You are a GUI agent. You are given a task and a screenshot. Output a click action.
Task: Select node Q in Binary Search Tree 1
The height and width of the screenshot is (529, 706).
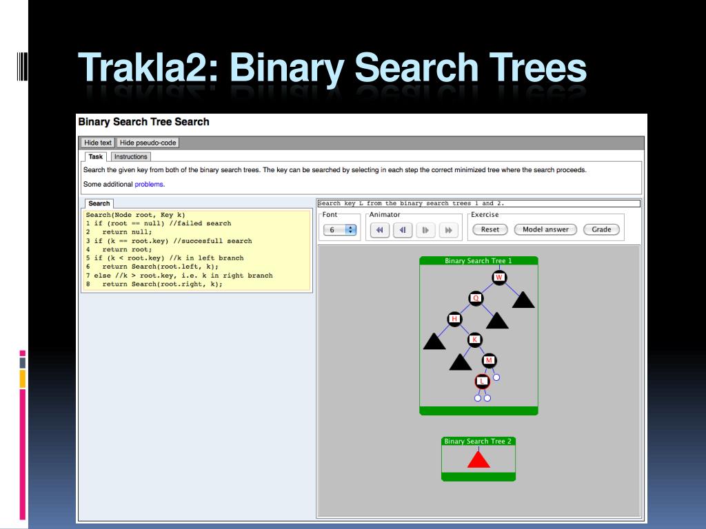[476, 298]
